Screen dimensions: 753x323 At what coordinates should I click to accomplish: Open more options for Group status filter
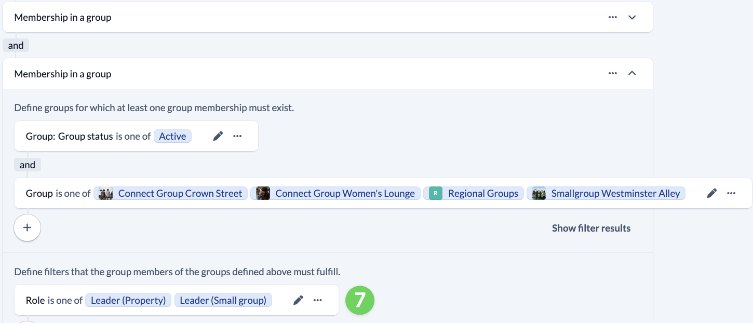pyautogui.click(x=237, y=136)
